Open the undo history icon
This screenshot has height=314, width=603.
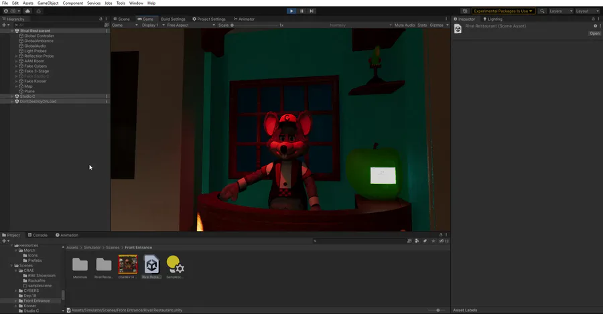(465, 11)
